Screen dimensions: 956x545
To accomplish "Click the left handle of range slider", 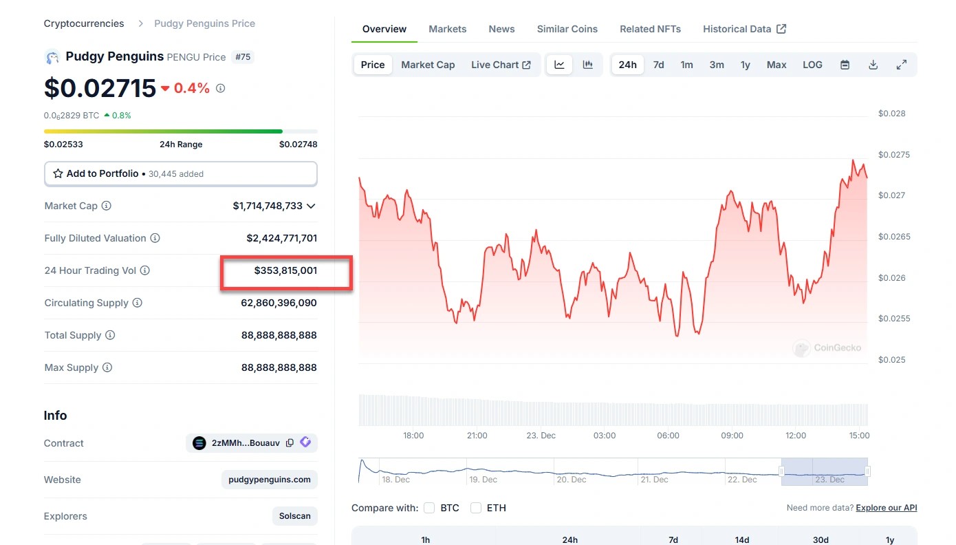I will (x=781, y=471).
